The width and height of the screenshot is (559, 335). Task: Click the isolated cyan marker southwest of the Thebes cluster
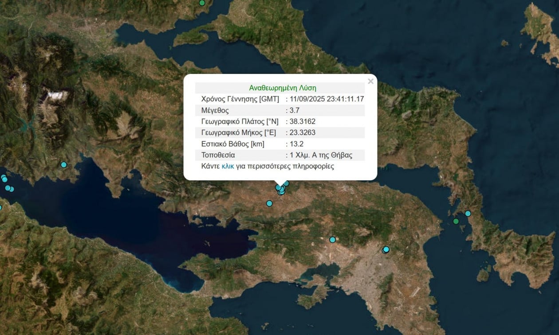tap(269, 203)
